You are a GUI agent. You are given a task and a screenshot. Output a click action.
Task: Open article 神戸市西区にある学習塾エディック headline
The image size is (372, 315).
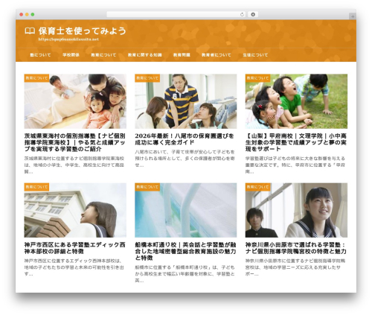(75, 248)
